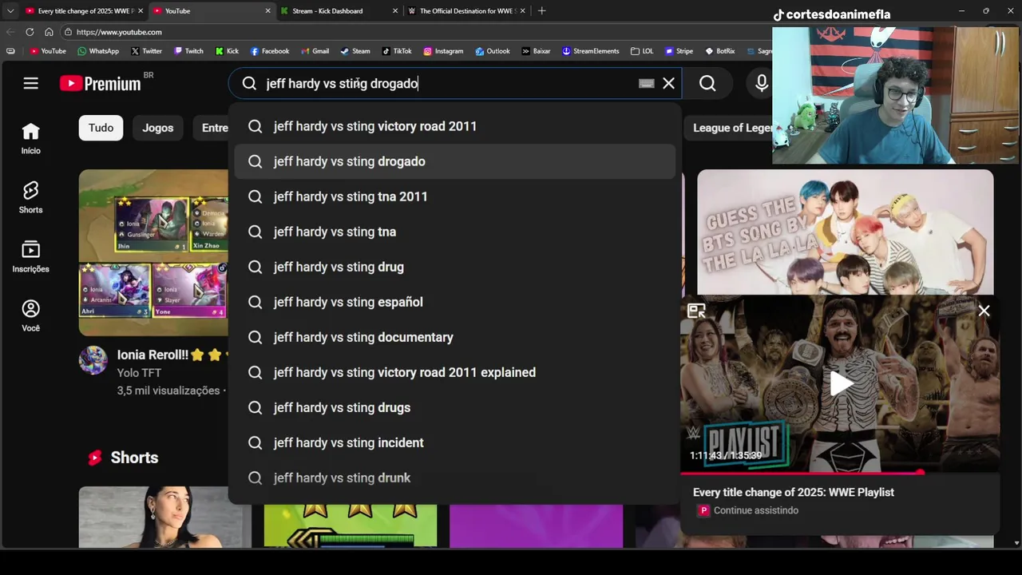Select suggestion 'jeff hardy vs sting drugs'
This screenshot has height=575, width=1022.
coord(455,407)
